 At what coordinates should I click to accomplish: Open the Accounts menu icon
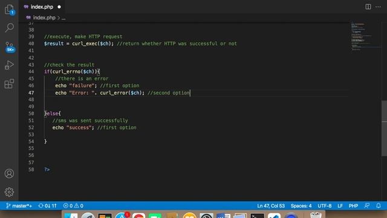[x=10, y=174]
